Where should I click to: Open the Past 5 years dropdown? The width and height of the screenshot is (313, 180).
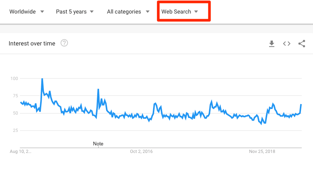point(71,12)
